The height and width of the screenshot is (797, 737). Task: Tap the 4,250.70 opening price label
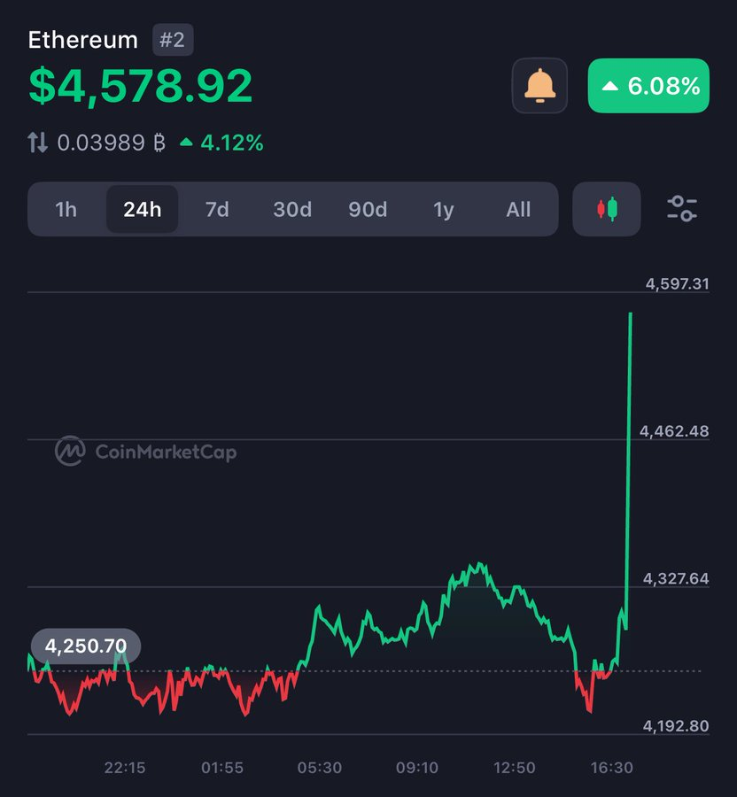point(86,646)
